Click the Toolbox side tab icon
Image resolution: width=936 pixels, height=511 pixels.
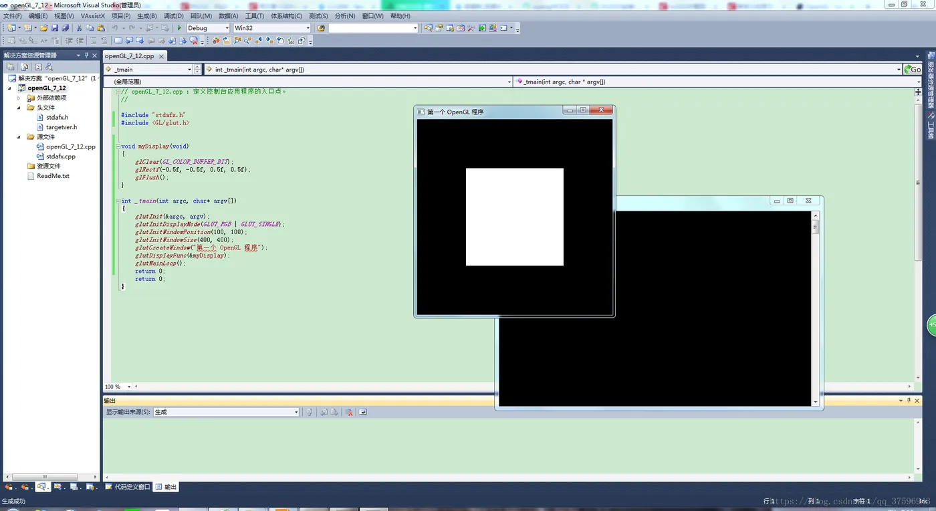[x=931, y=115]
